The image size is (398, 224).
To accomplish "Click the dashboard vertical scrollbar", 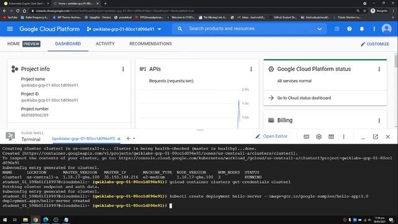I will point(396,61).
